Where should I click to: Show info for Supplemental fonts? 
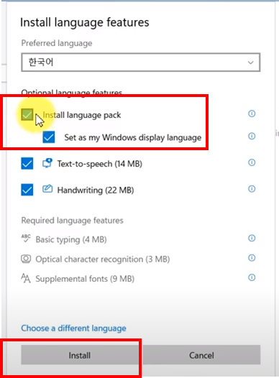click(252, 277)
